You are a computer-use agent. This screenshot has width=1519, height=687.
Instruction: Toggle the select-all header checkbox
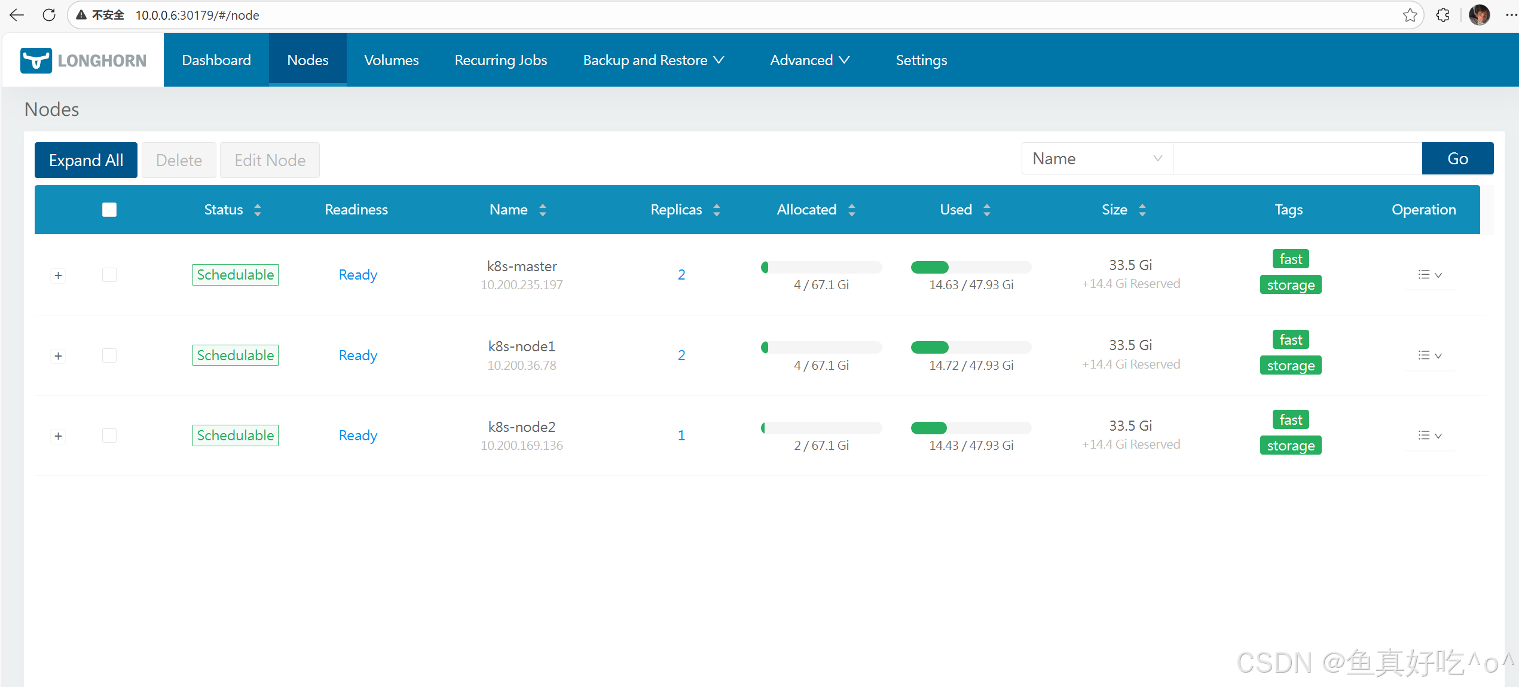[x=109, y=210]
